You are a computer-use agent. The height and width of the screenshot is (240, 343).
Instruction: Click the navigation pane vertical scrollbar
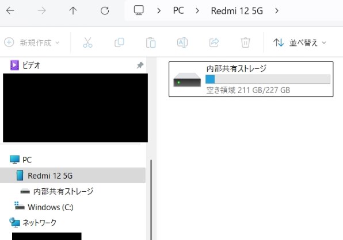point(151,200)
